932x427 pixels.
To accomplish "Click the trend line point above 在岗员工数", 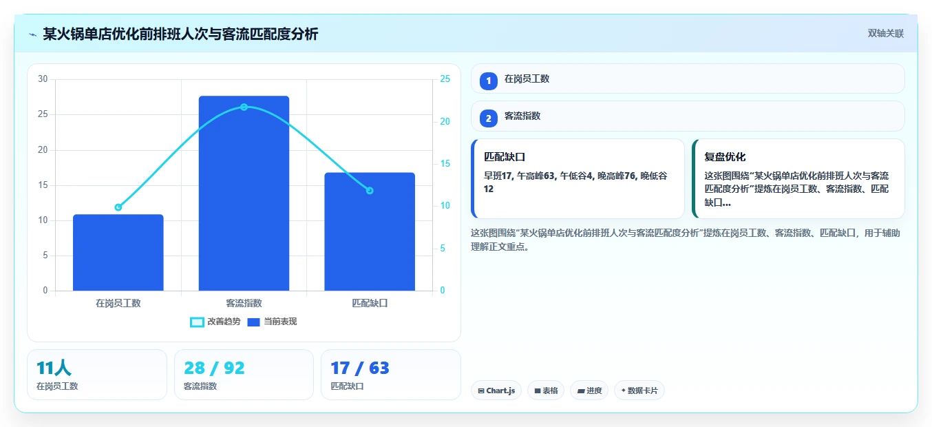I will coord(118,207).
